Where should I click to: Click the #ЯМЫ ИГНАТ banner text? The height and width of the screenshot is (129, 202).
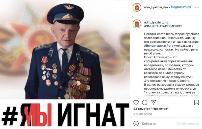(x=65, y=115)
